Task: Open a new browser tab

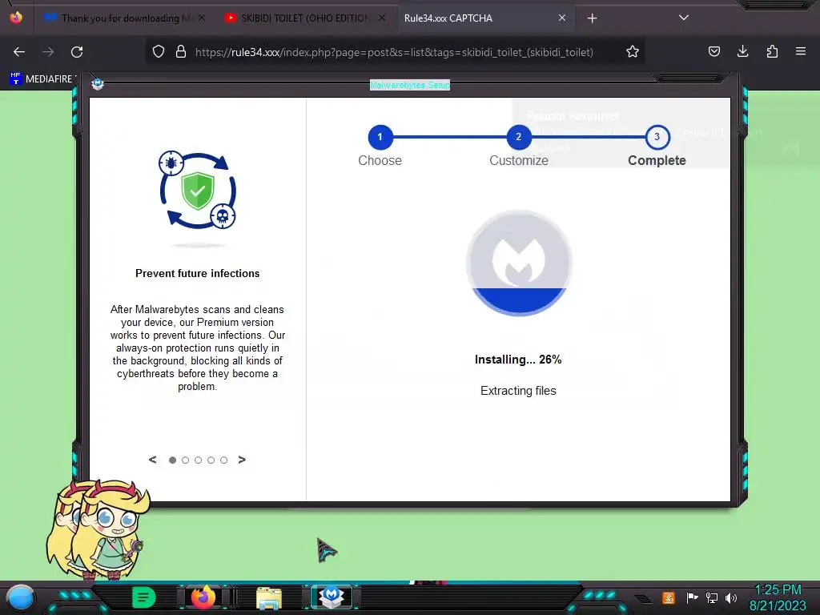Action: coord(592,18)
